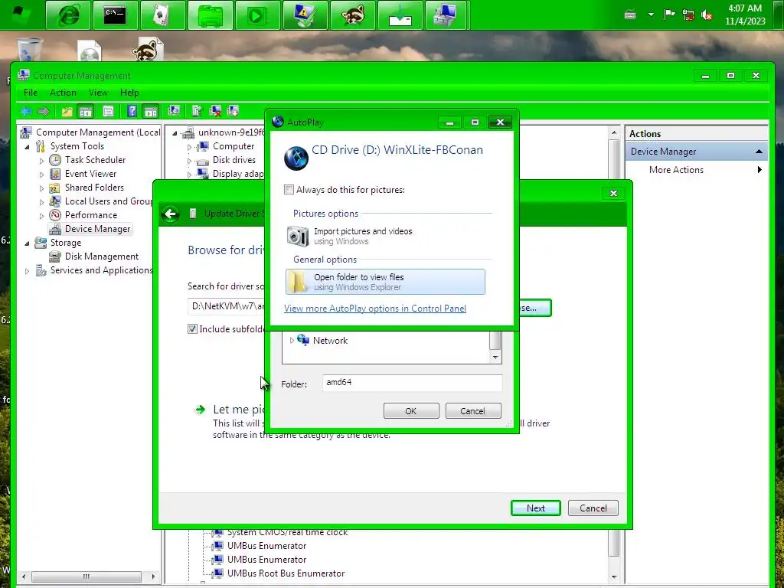This screenshot has height=588, width=784.
Task: Click OK in the Browse folder dialog
Action: [411, 411]
